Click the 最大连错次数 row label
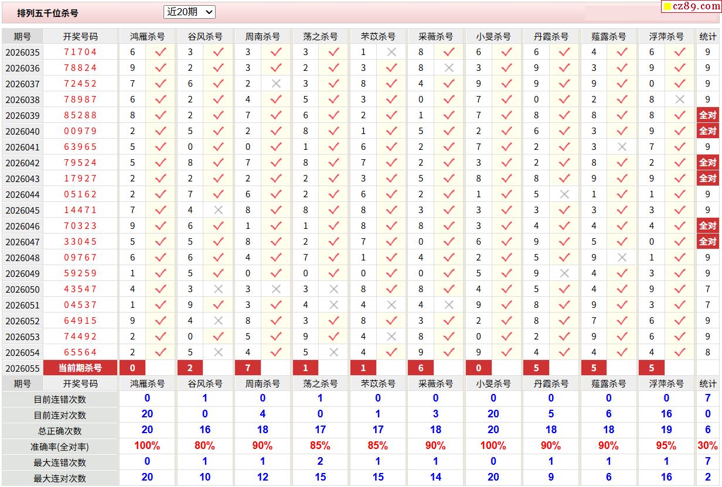722x487 pixels. [60, 462]
